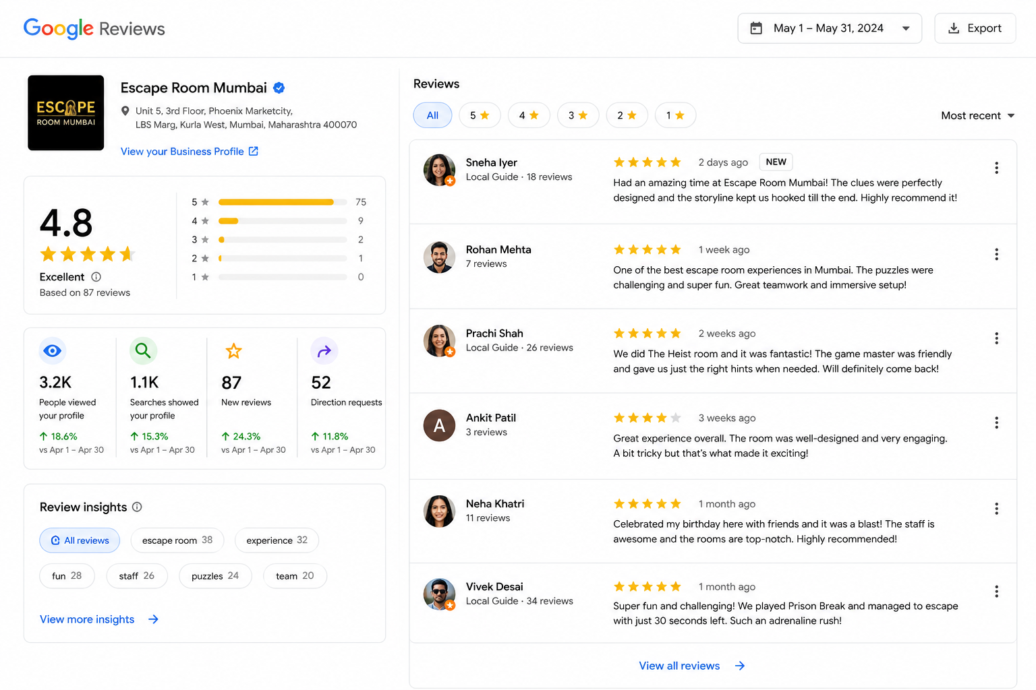The width and height of the screenshot is (1036, 690).
Task: Click the 4.8 overall rating score
Action: point(66,223)
